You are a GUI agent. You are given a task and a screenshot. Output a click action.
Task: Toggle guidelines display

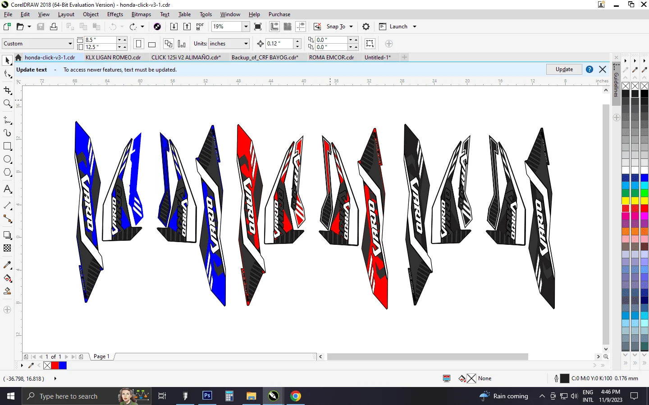click(301, 27)
